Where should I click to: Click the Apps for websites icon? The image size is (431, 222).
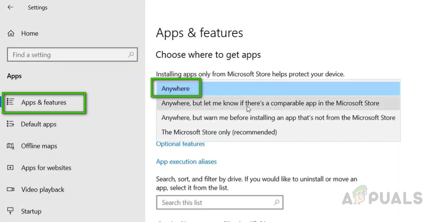pos(11,168)
